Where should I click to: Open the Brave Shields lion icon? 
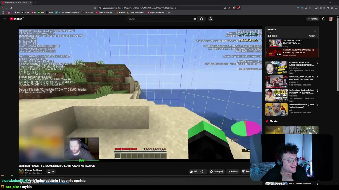tap(234, 8)
